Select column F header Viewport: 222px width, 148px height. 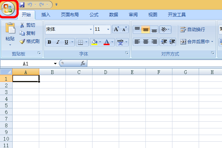point(159,72)
